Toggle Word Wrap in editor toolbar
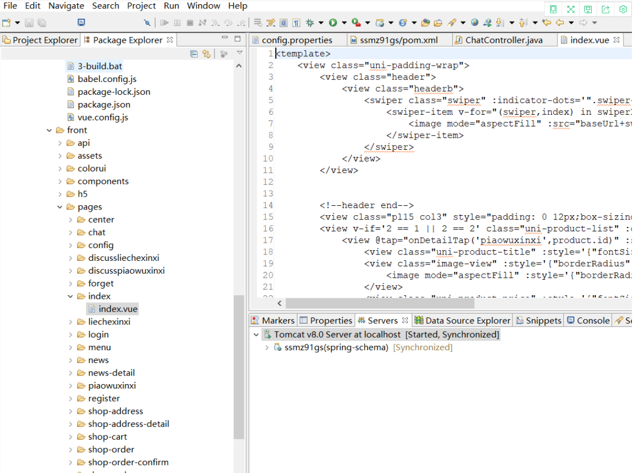This screenshot has height=473, width=633. (x=258, y=23)
